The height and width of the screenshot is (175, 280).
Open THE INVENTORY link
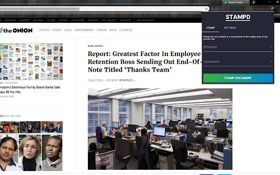145,21
